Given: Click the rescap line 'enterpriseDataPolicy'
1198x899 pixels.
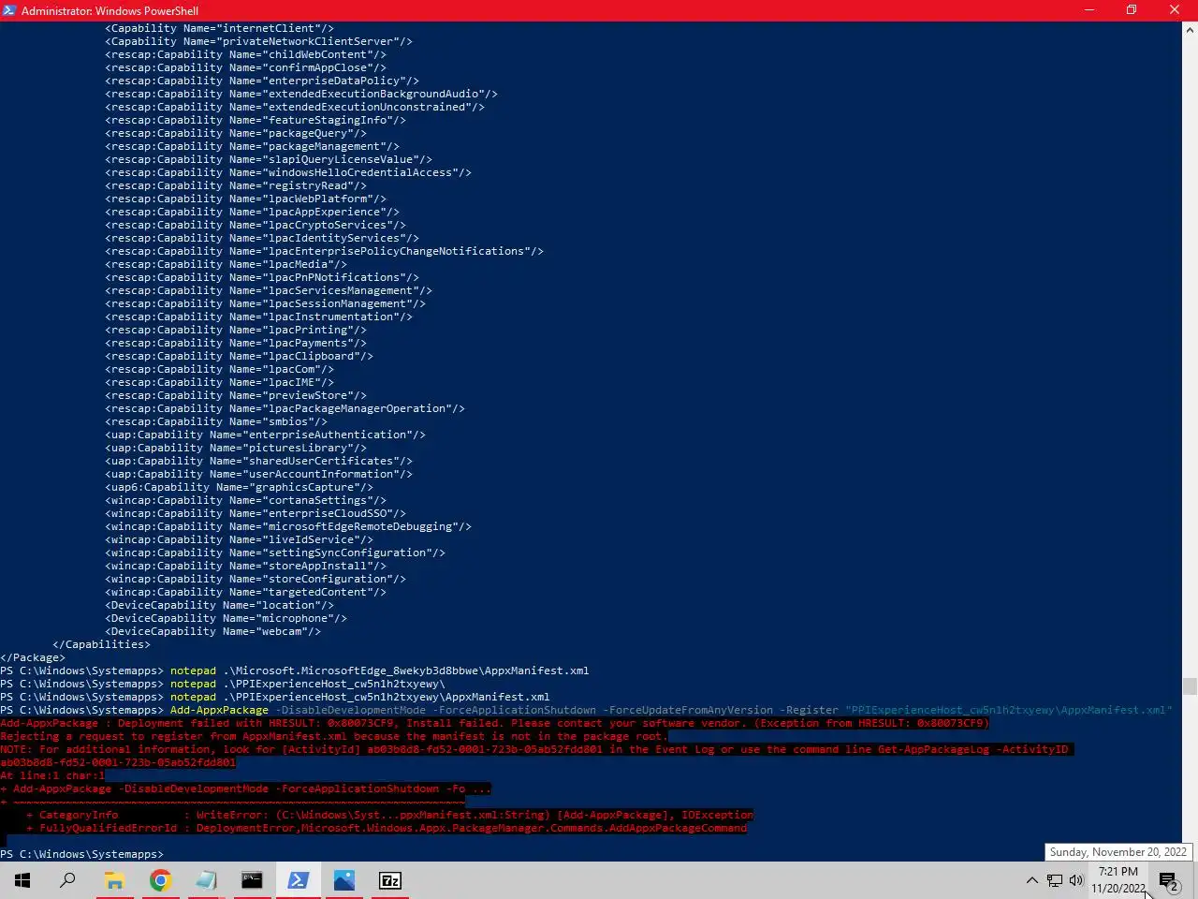Looking at the screenshot, I should pyautogui.click(x=262, y=81).
